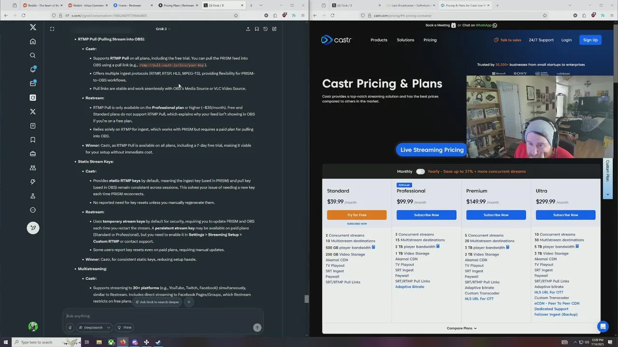Open left browser tab list dropdown
The width and height of the screenshot is (618, 347).
coord(261,5)
